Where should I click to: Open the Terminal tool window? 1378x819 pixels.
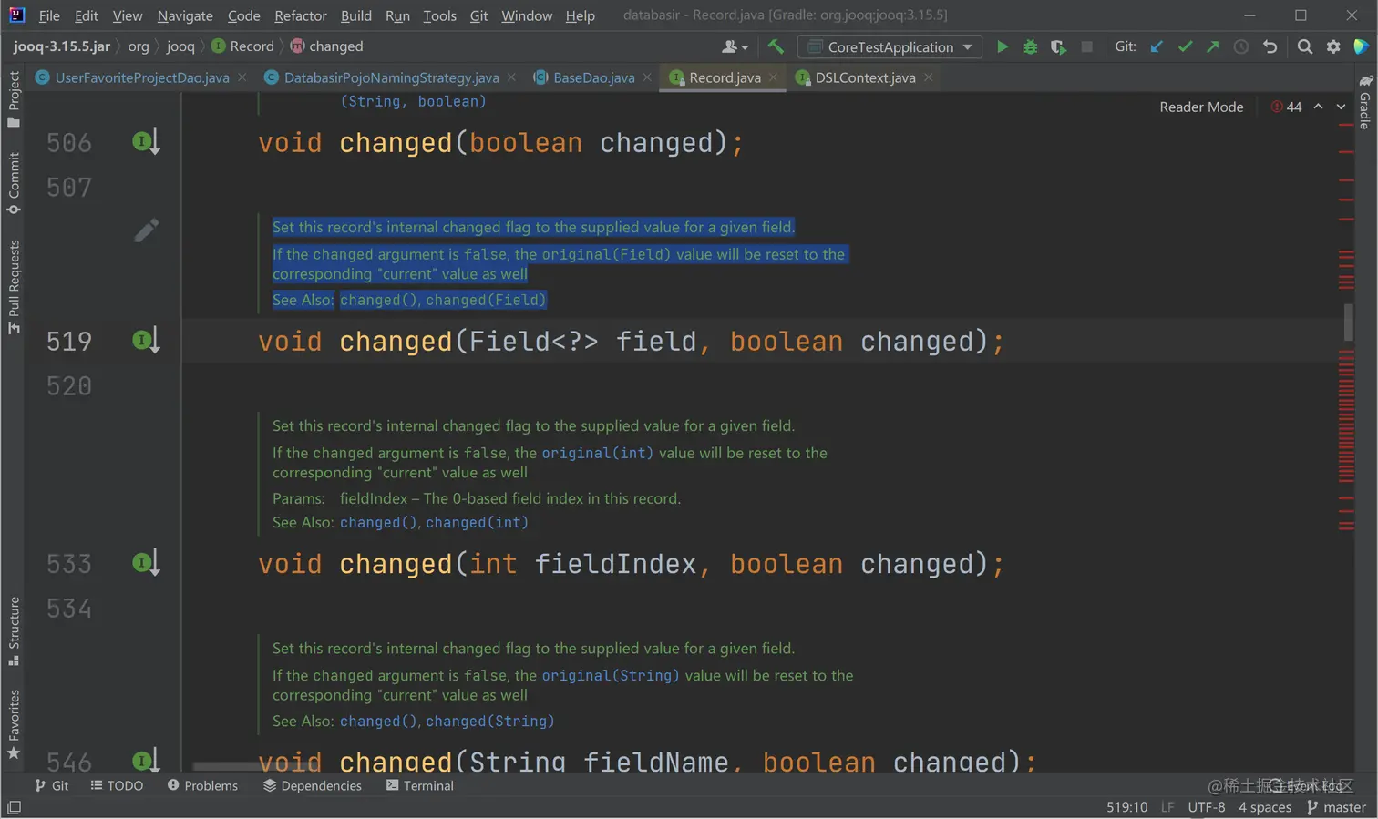(x=419, y=785)
